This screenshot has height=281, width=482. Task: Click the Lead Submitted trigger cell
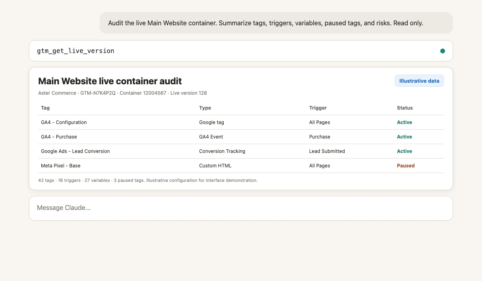327,151
